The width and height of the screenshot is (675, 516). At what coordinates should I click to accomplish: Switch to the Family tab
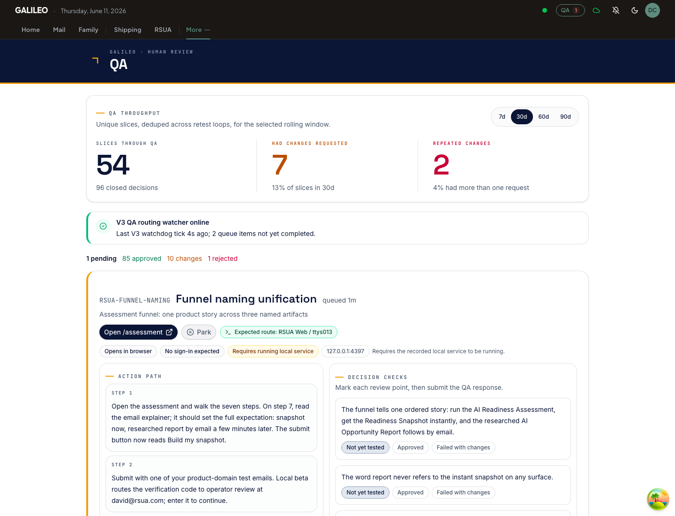pos(89,30)
